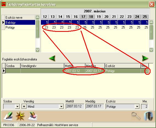Click Vendégnév column header in bookings table
The width and height of the screenshot is (156, 128).
tap(42, 66)
